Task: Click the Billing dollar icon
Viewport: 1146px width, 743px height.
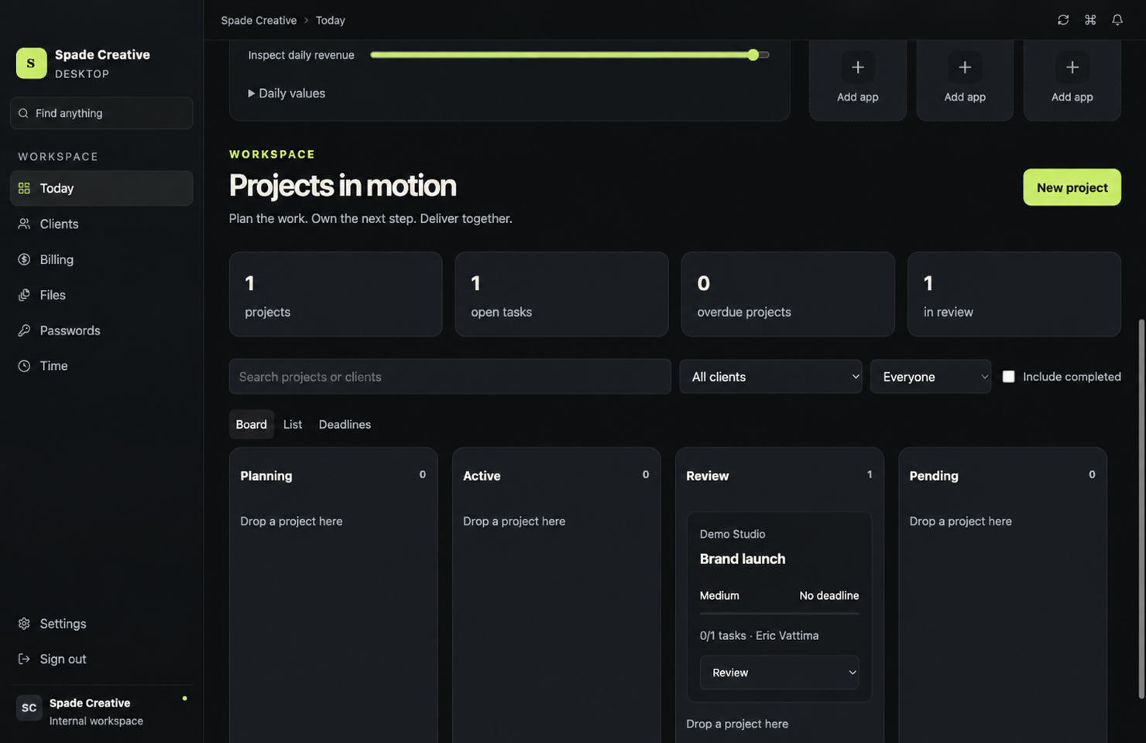Action: pos(24,259)
